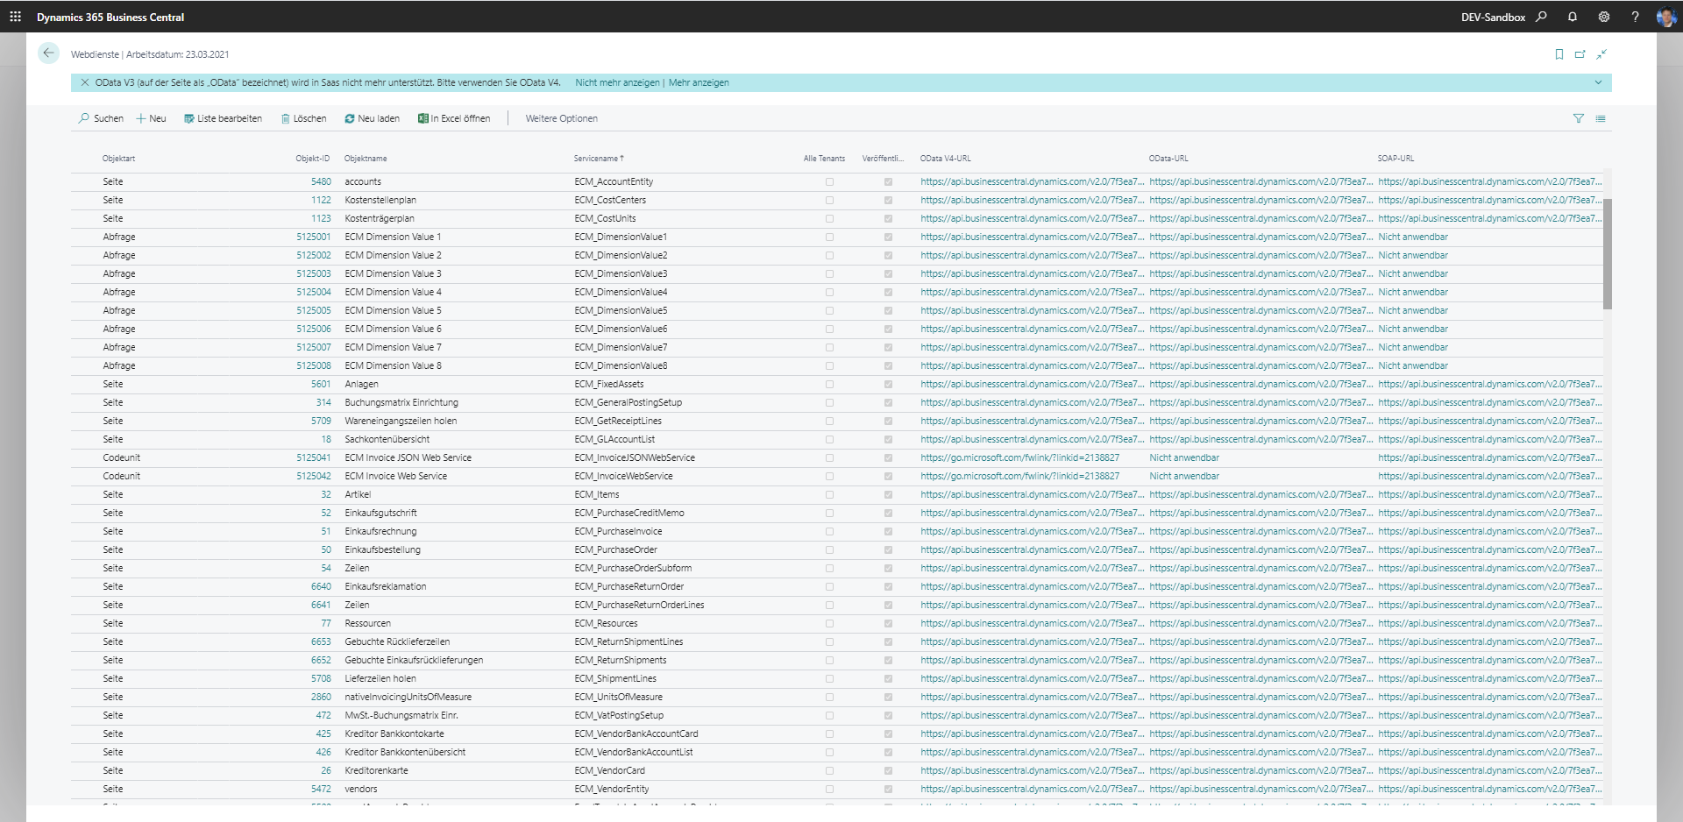The height and width of the screenshot is (822, 1683).
Task: Create a new entry with Neu
Action: point(151,118)
